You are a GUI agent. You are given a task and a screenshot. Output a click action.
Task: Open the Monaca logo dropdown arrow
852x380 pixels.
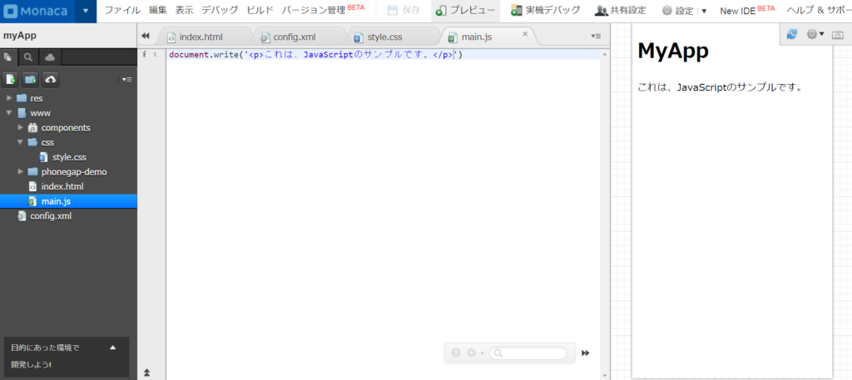point(85,11)
